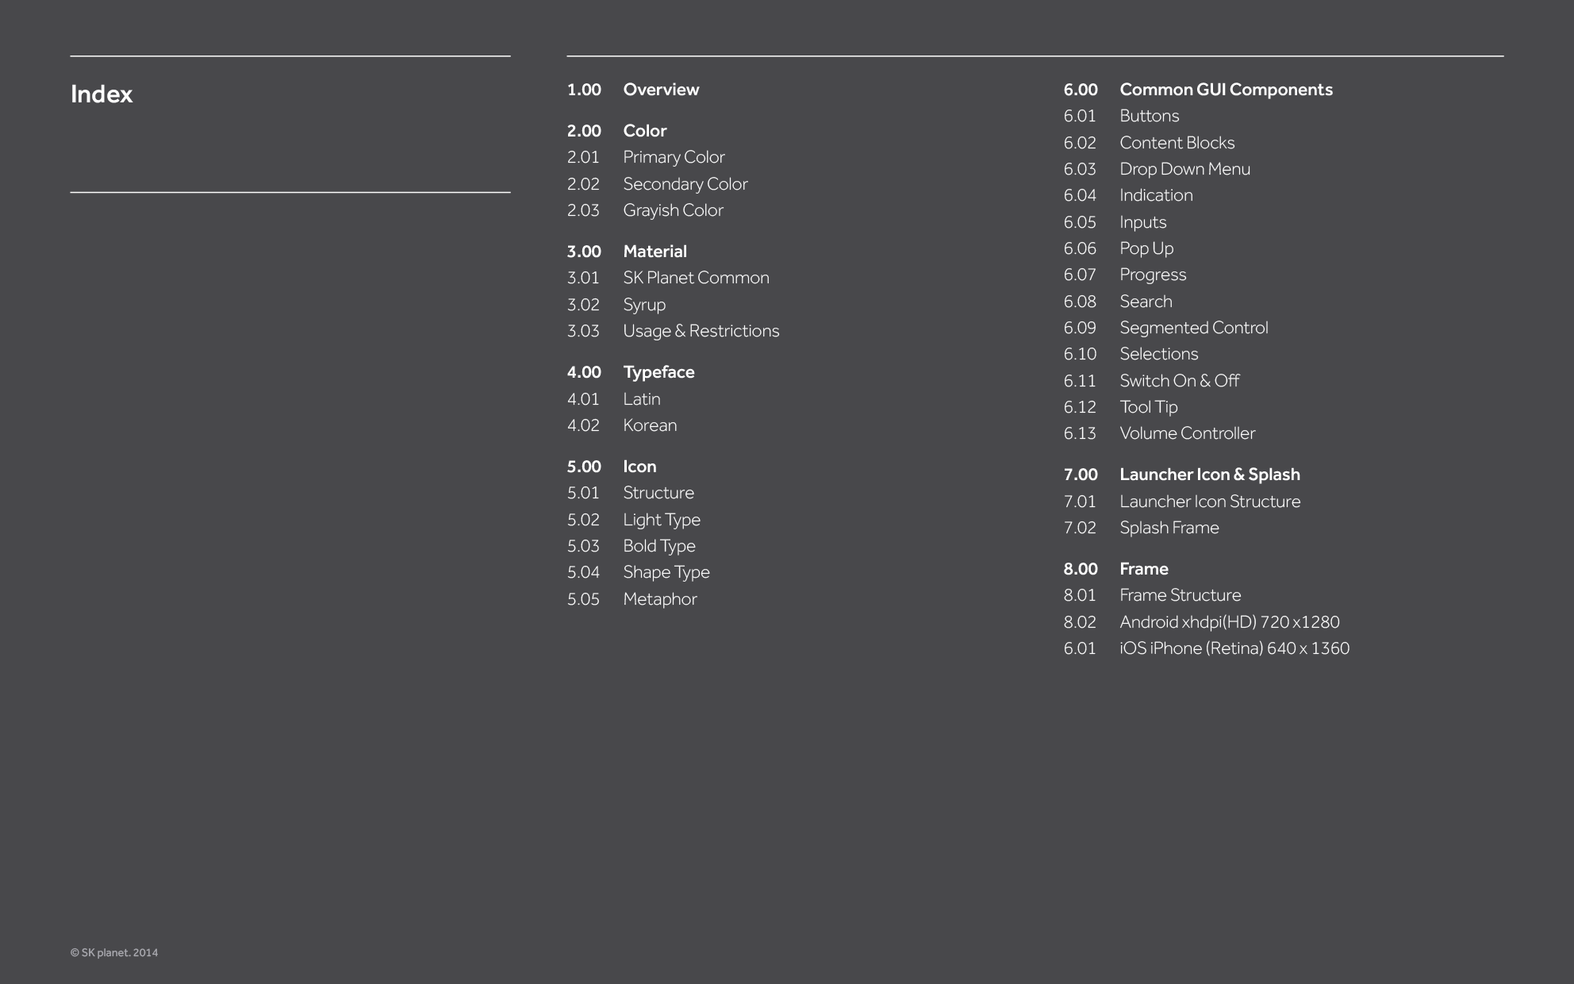Open the Metaphor entry

(x=660, y=599)
